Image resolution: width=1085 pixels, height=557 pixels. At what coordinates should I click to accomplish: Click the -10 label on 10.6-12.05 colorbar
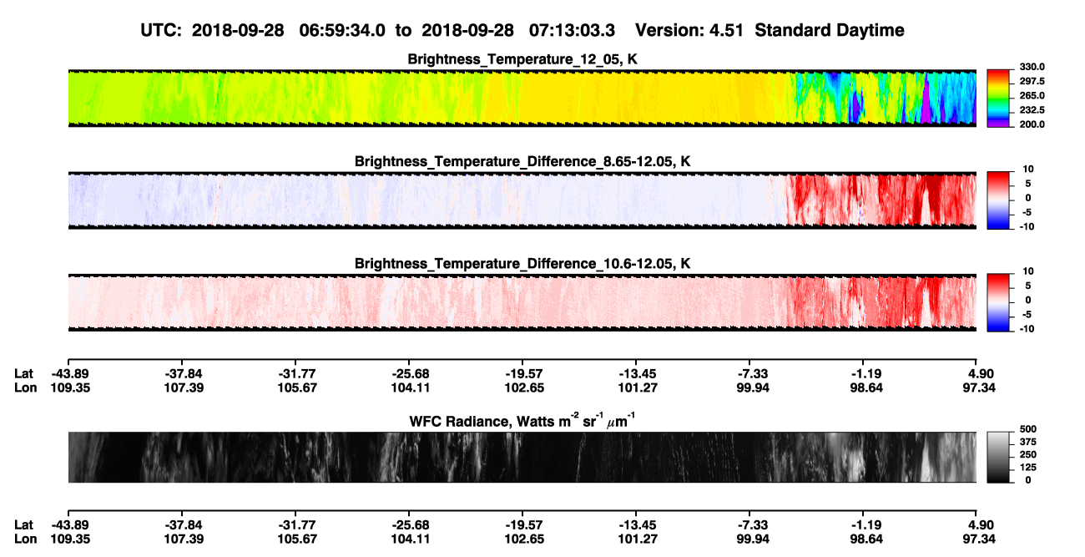coord(1026,327)
